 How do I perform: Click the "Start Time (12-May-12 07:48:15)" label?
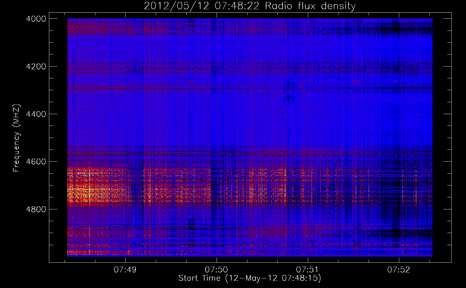tap(250, 278)
